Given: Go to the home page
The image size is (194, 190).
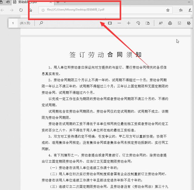Looking at the screenshot, I should tap(30, 10).
